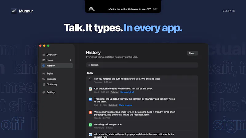The width and height of the screenshot is (246, 138).
Task: Open Overview in the sidebar
Action: point(57,55)
